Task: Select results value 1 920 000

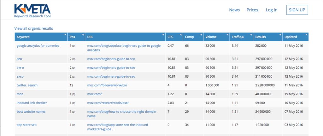Action: [x=262, y=125]
